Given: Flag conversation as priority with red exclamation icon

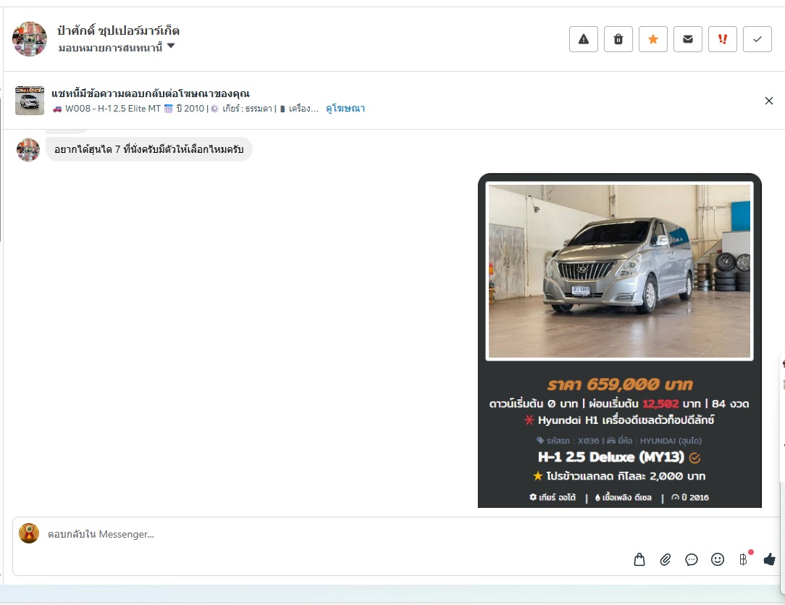Looking at the screenshot, I should tap(723, 39).
